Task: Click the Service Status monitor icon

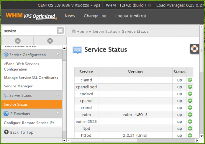Action: click(x=77, y=50)
